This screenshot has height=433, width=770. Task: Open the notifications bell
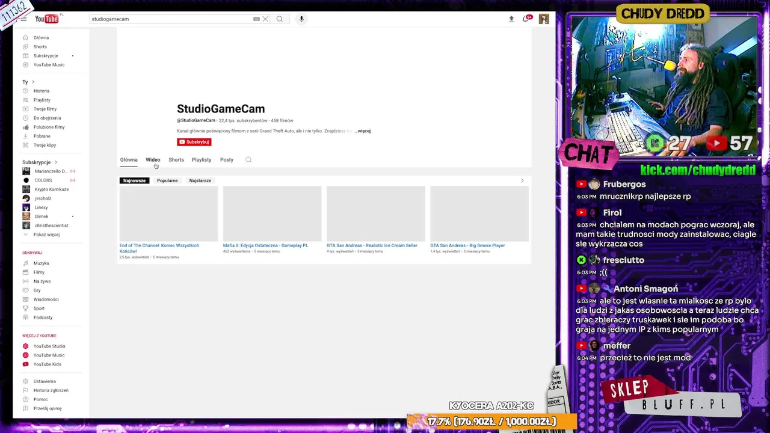pos(526,19)
